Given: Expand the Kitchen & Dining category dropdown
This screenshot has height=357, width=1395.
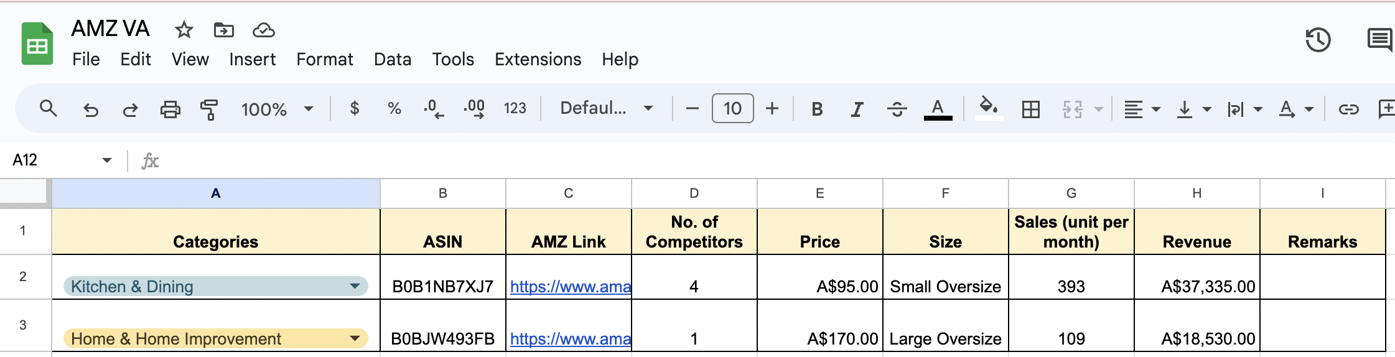Looking at the screenshot, I should tap(355, 286).
